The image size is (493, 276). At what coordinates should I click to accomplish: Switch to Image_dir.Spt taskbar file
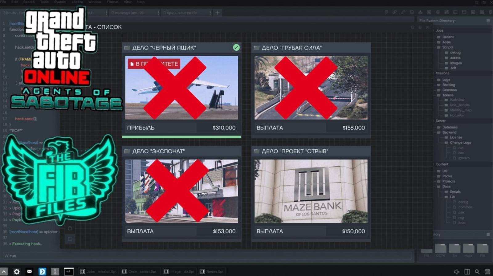[x=179, y=271]
